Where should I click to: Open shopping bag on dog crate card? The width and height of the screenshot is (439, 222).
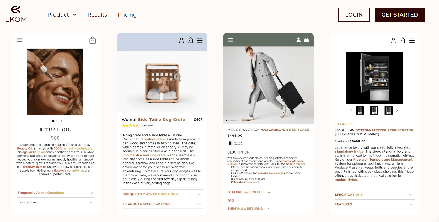pyautogui.click(x=190, y=40)
